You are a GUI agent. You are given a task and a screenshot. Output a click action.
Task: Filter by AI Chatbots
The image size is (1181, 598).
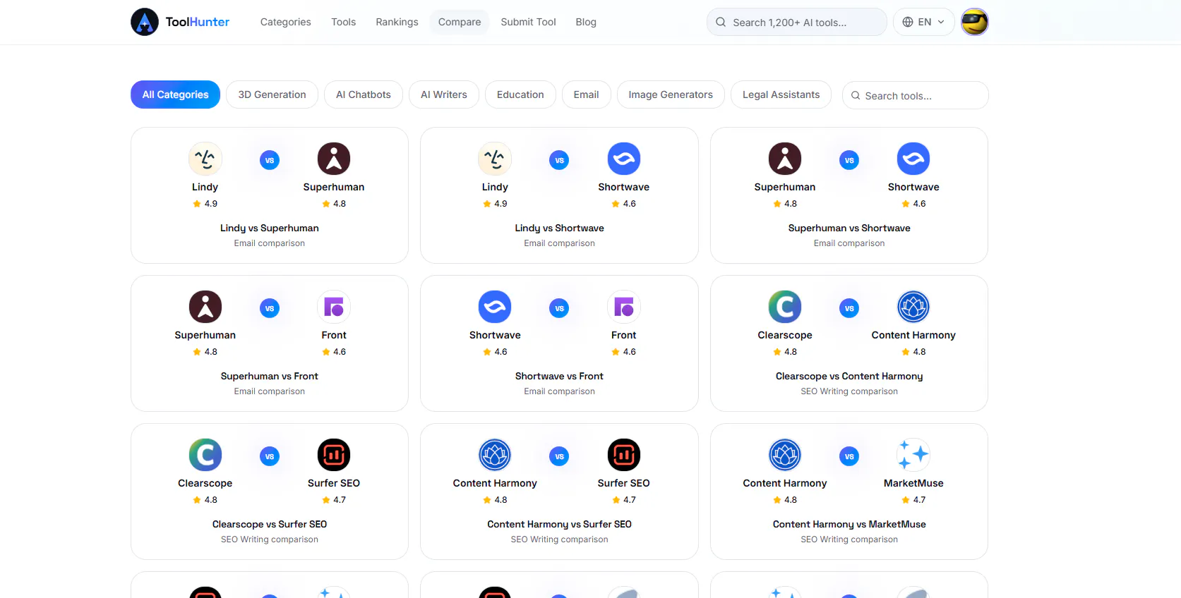click(x=364, y=94)
